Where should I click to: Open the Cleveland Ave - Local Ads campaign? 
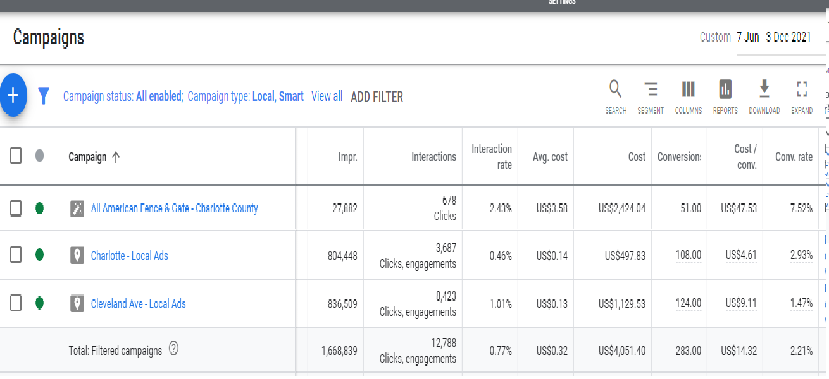point(138,304)
